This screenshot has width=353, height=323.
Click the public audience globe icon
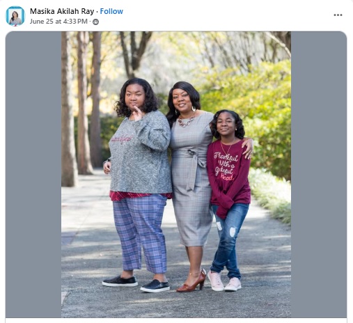[x=95, y=22]
